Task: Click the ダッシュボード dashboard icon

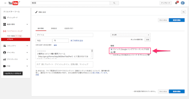Action: (5, 18)
